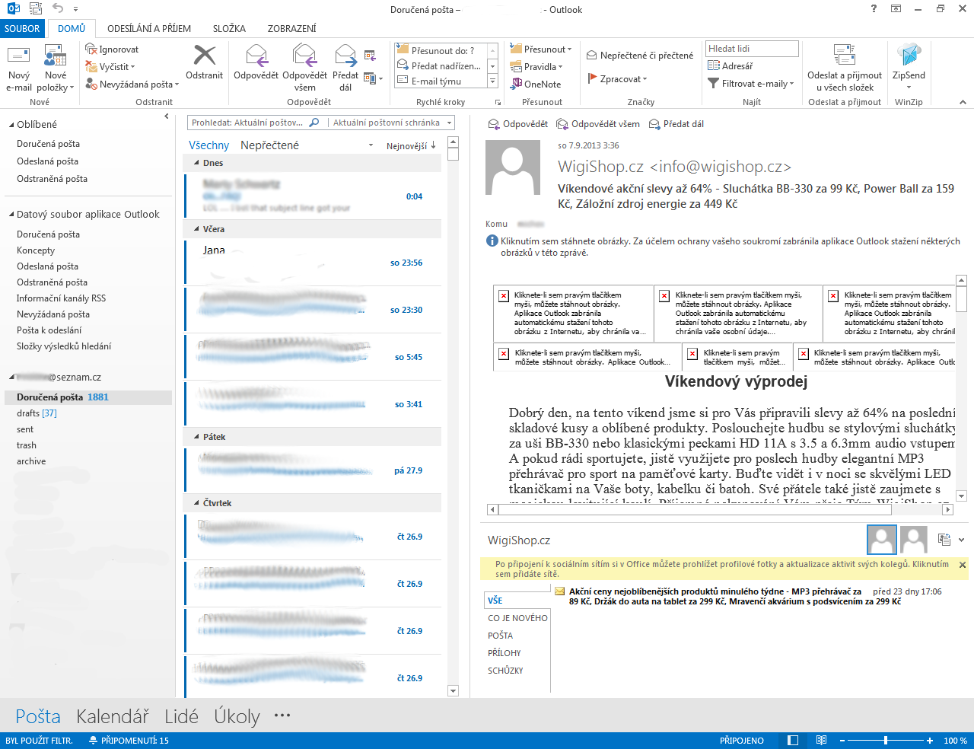Show Všechny messages filter
Image resolution: width=974 pixels, height=749 pixels.
[x=208, y=145]
